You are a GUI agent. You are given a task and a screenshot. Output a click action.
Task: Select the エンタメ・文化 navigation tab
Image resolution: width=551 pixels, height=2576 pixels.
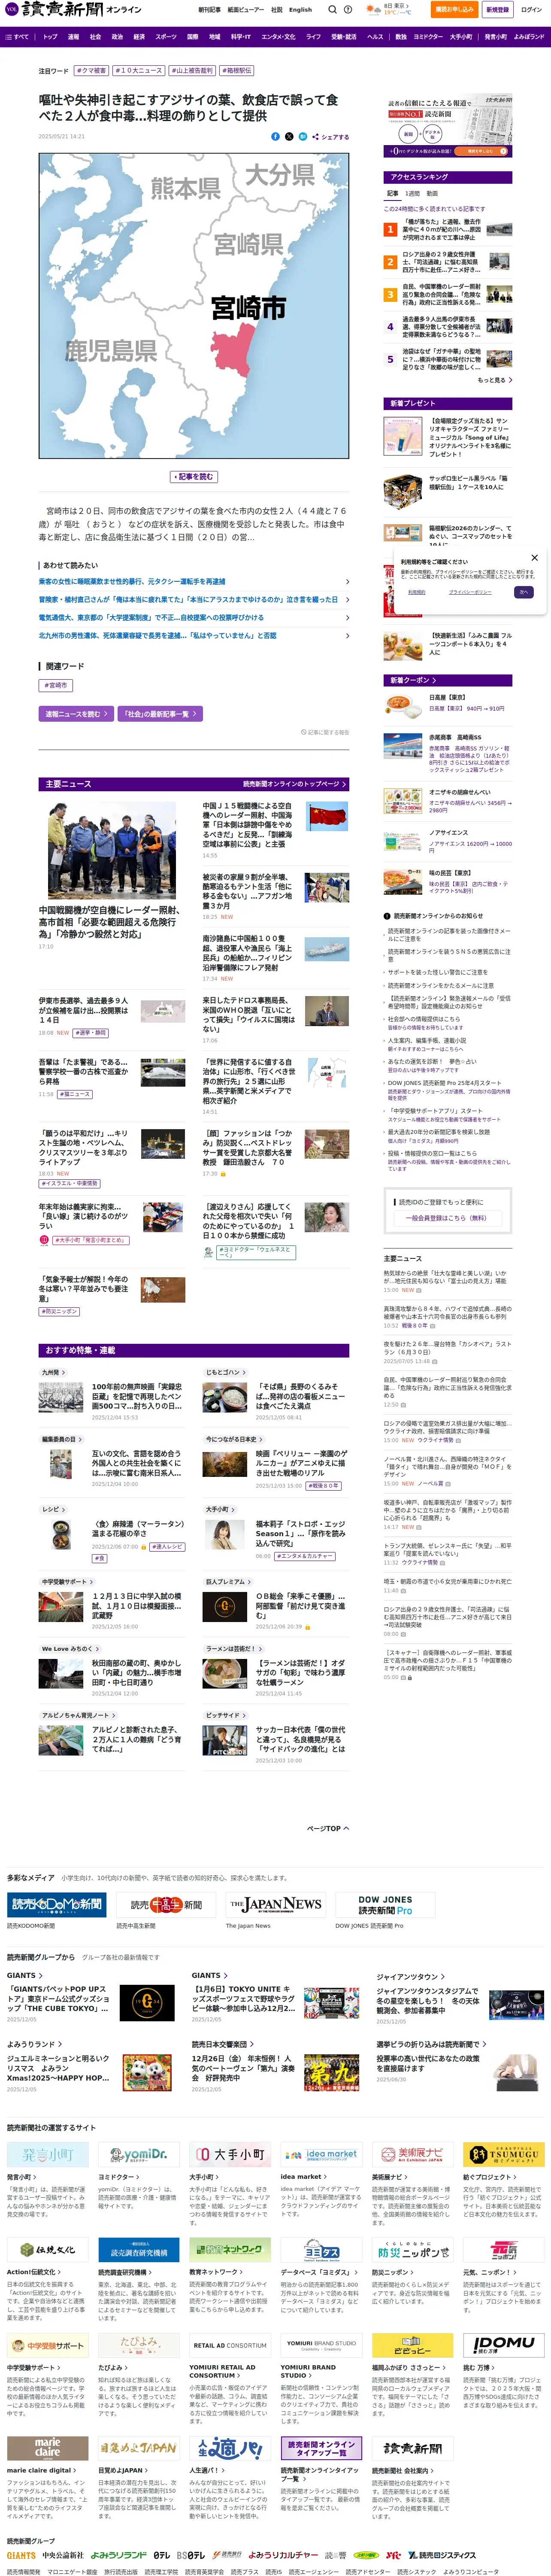tap(278, 36)
